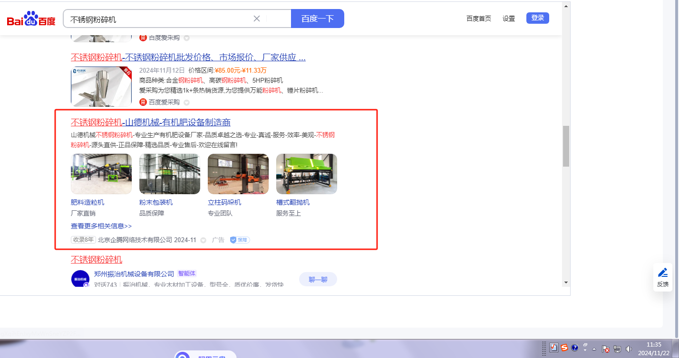Click the blue help question mark tray icon
Image resolution: width=679 pixels, height=358 pixels.
click(x=574, y=348)
